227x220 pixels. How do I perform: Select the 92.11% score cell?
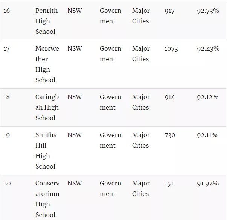(207, 135)
